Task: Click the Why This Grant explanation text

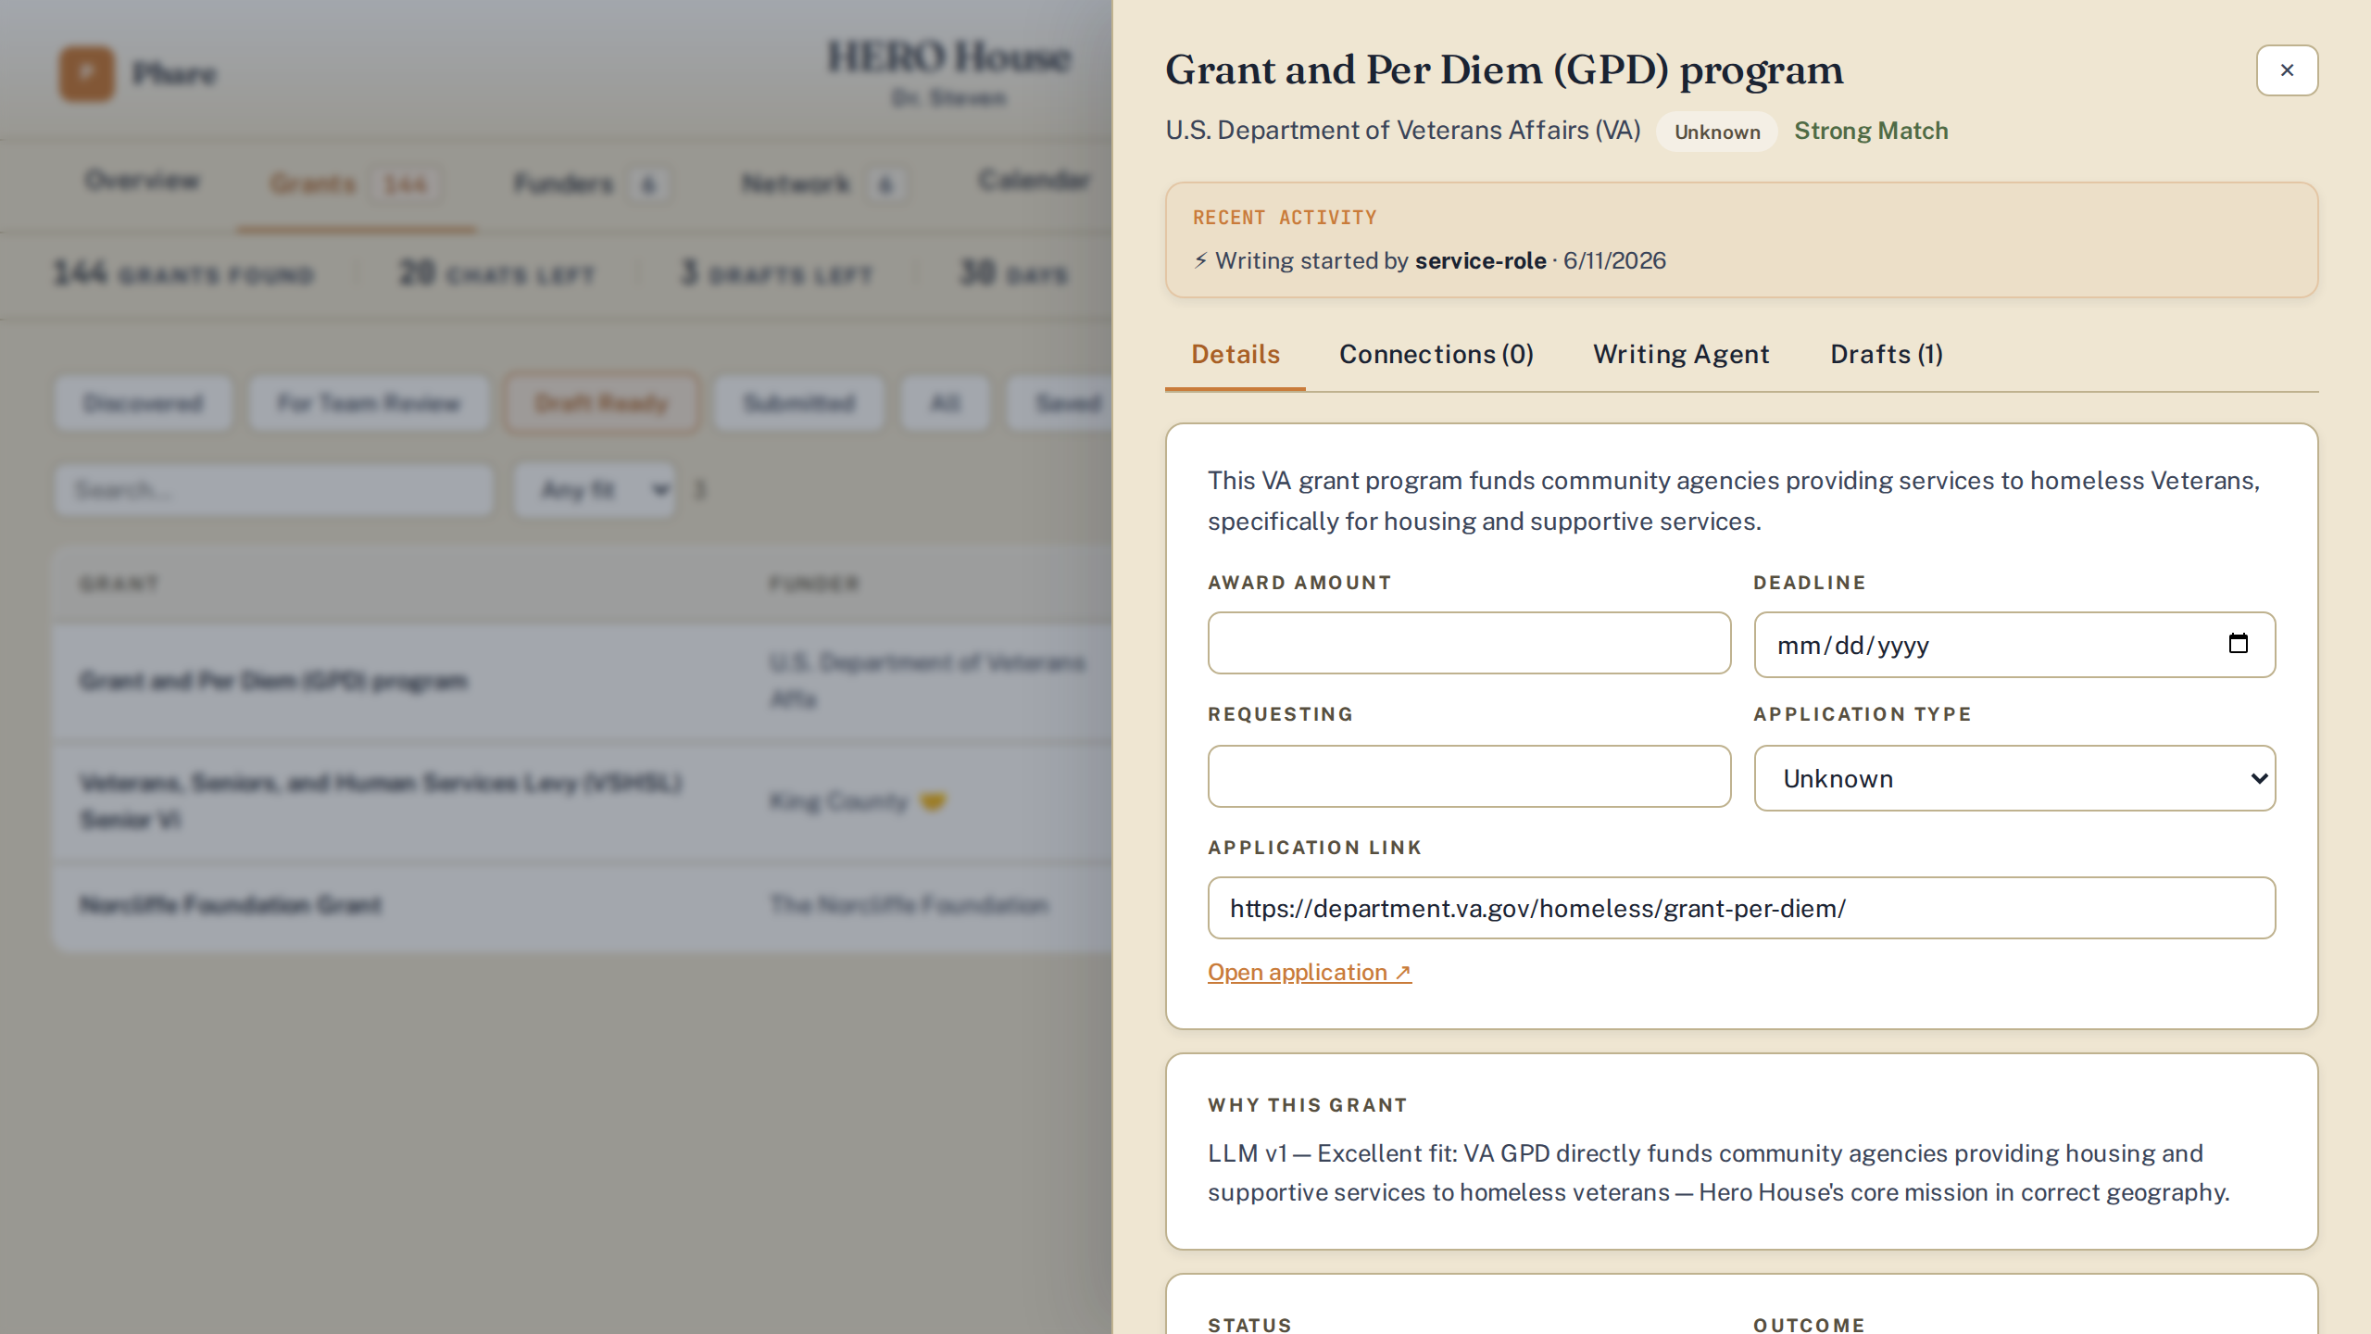Action: pyautogui.click(x=1718, y=1173)
